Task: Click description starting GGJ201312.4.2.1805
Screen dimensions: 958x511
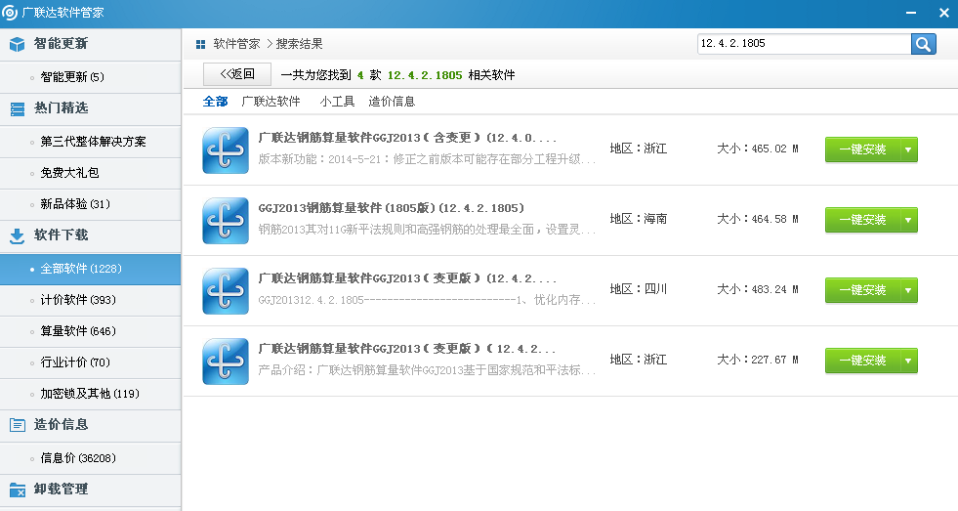Action: 427,300
